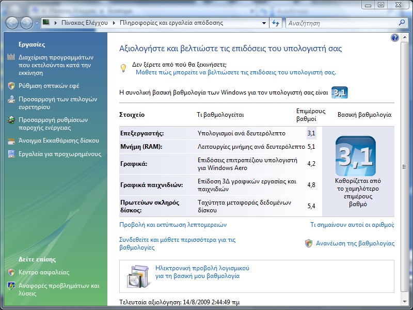Click startup programs icon in tasks pane
The image size is (413, 310).
click(11, 57)
